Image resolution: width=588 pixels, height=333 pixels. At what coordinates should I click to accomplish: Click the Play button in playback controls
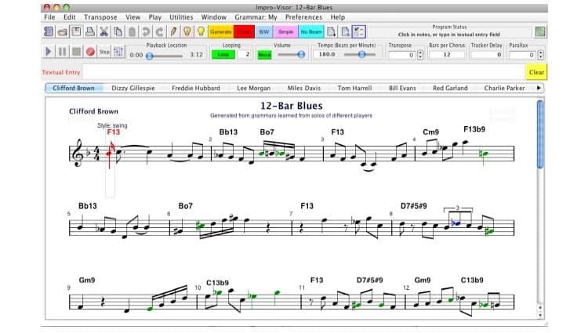49,52
